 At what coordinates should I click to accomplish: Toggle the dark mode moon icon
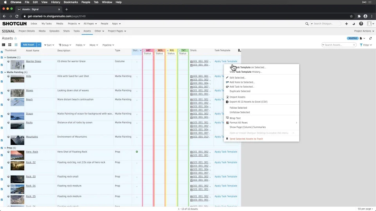pos(353,24)
